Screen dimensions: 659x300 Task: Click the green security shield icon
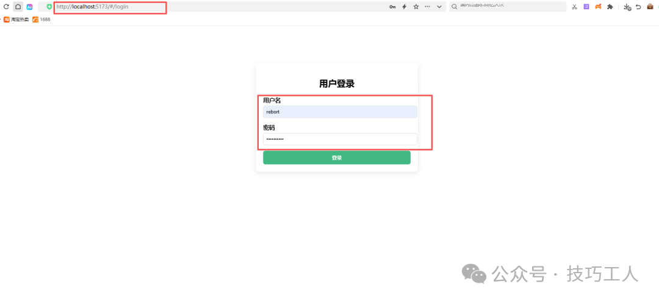(x=49, y=7)
